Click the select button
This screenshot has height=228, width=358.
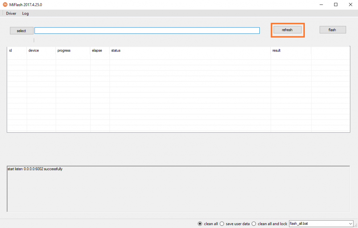tap(21, 31)
